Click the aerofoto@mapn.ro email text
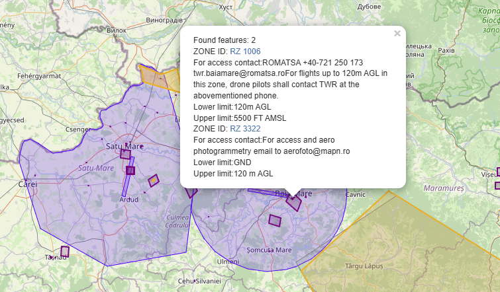 click(317, 151)
